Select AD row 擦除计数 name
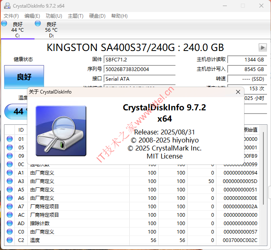Viewport: 271px width, 250px height. tap(40, 224)
